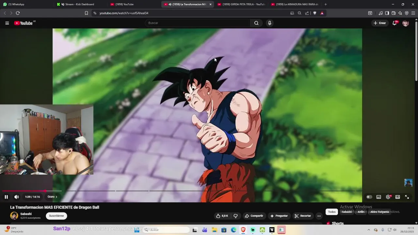Enter fullscreen in the player
This screenshot has height=235, width=418.
tap(407, 197)
